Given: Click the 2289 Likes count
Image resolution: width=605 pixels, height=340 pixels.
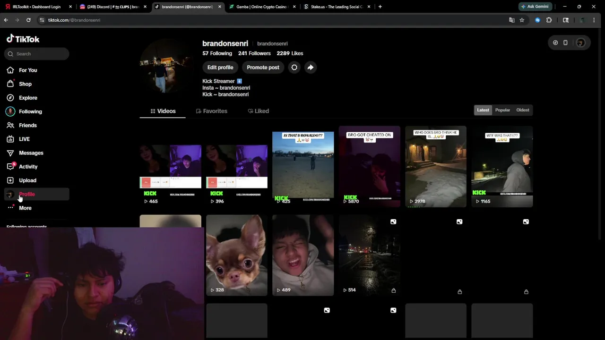Looking at the screenshot, I should (290, 53).
